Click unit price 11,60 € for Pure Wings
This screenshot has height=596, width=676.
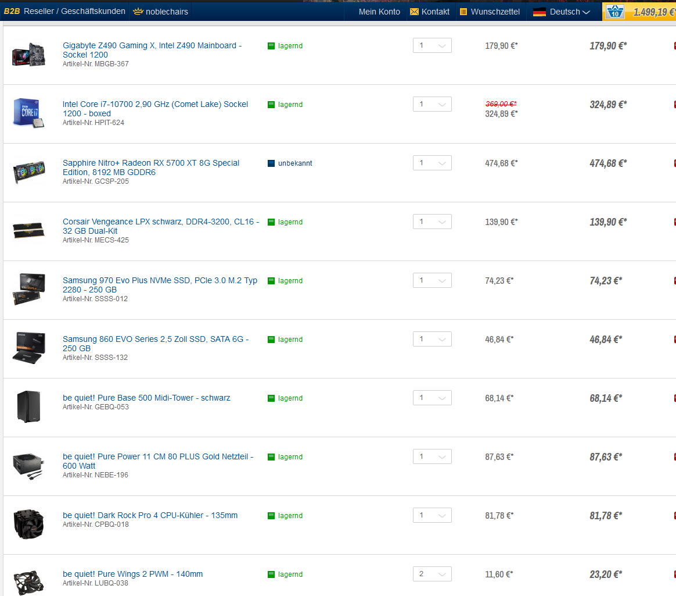pyautogui.click(x=499, y=574)
